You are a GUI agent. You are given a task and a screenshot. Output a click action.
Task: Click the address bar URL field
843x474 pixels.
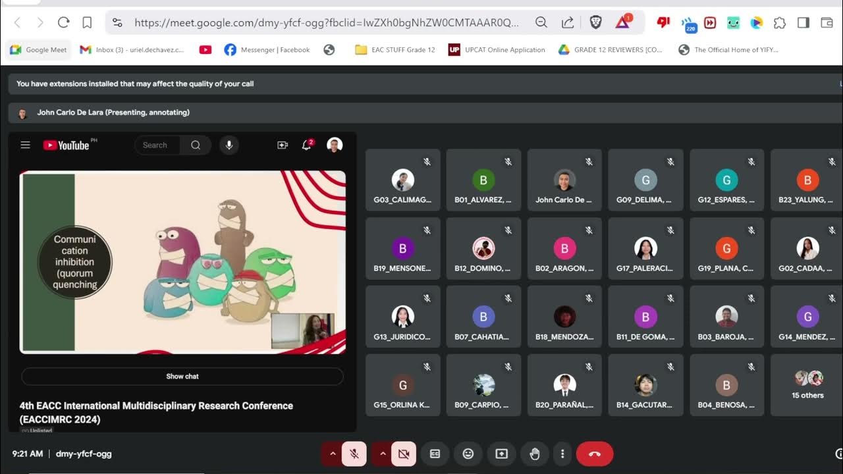(x=327, y=22)
